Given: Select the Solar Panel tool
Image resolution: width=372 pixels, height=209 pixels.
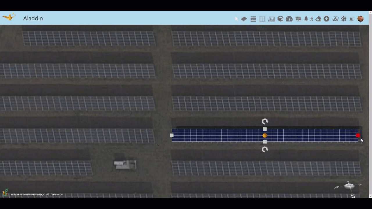Looking at the screenshot, I should point(298,19).
